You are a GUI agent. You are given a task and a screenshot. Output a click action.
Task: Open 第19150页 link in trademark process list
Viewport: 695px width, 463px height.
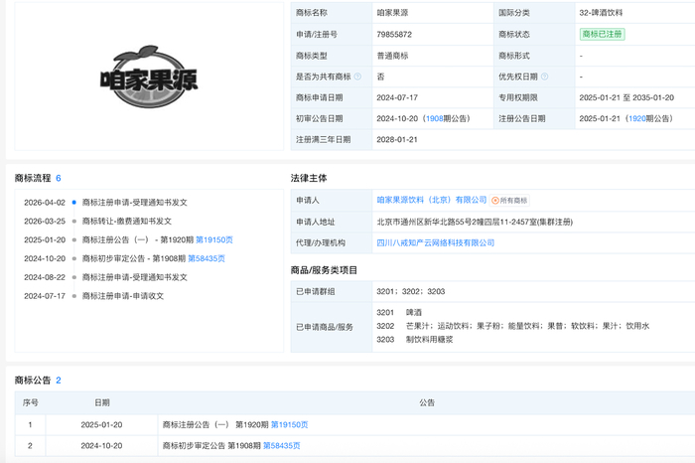click(213, 239)
